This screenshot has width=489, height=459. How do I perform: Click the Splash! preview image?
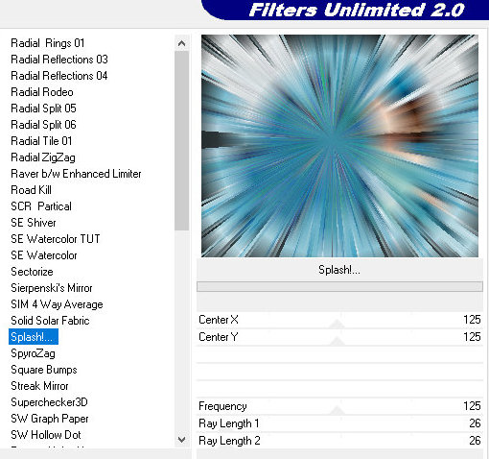[x=339, y=146]
